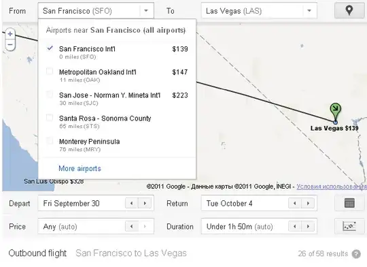Decrease the Duration limit
The width and height of the screenshot is (367, 267).
[x=295, y=226]
